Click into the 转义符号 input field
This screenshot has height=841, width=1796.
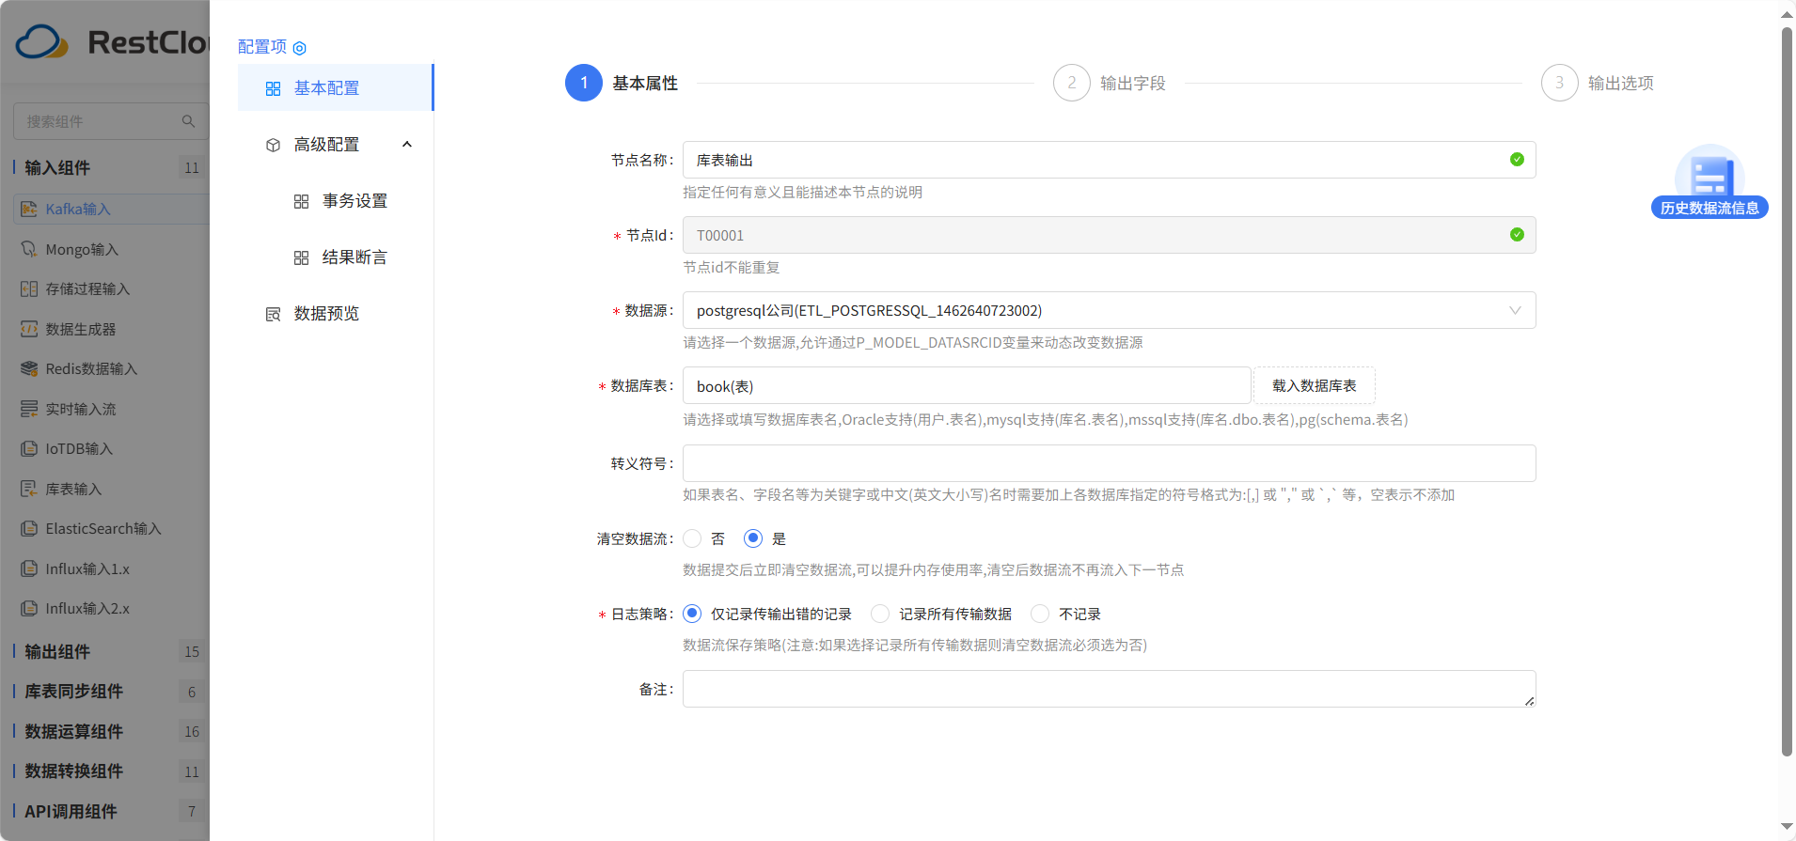tap(1109, 463)
